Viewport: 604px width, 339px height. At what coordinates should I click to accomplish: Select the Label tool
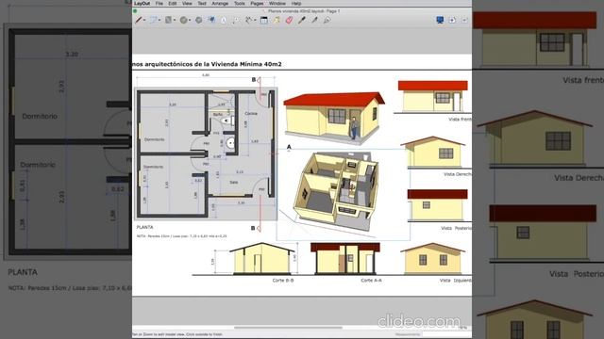click(x=236, y=20)
